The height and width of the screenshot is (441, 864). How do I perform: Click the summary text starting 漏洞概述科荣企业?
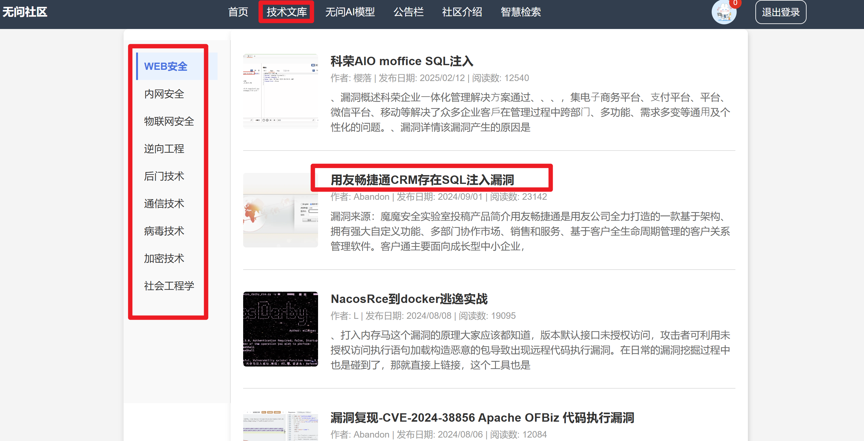530,112
